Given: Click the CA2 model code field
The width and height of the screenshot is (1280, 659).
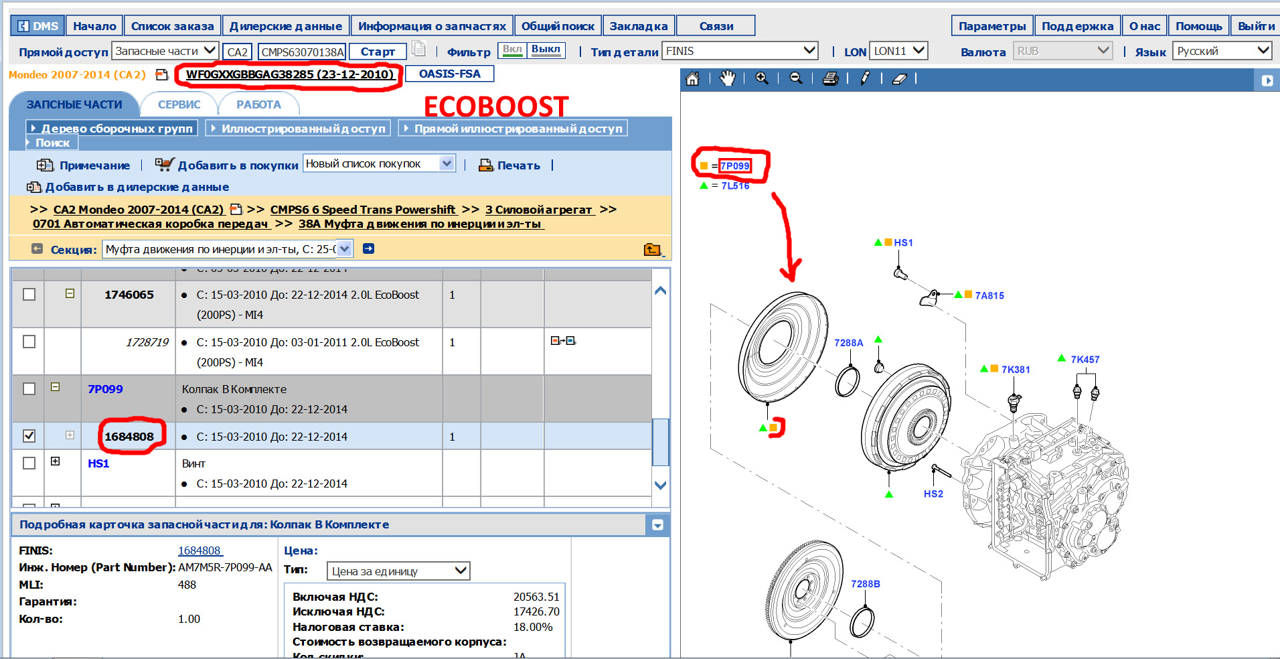Looking at the screenshot, I should click(237, 52).
